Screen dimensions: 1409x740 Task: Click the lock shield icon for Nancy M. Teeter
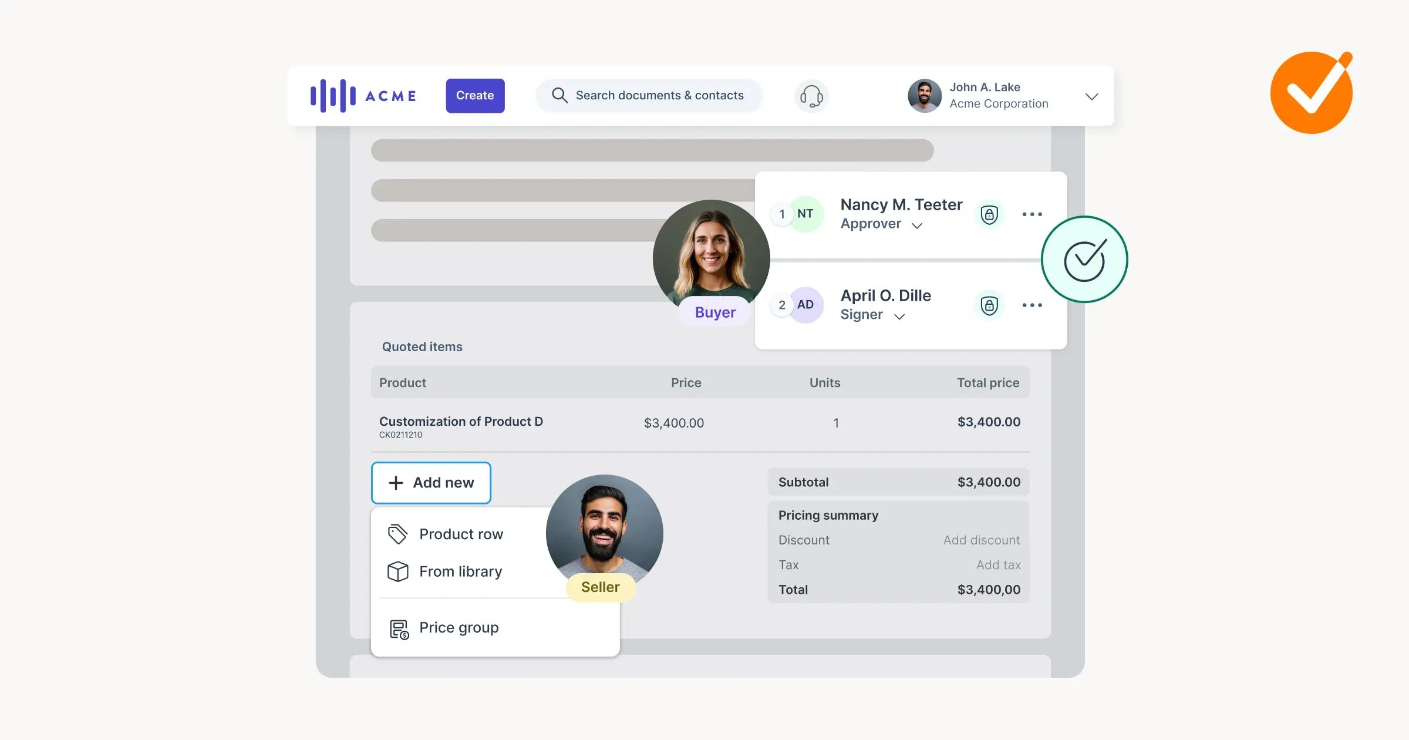(989, 214)
